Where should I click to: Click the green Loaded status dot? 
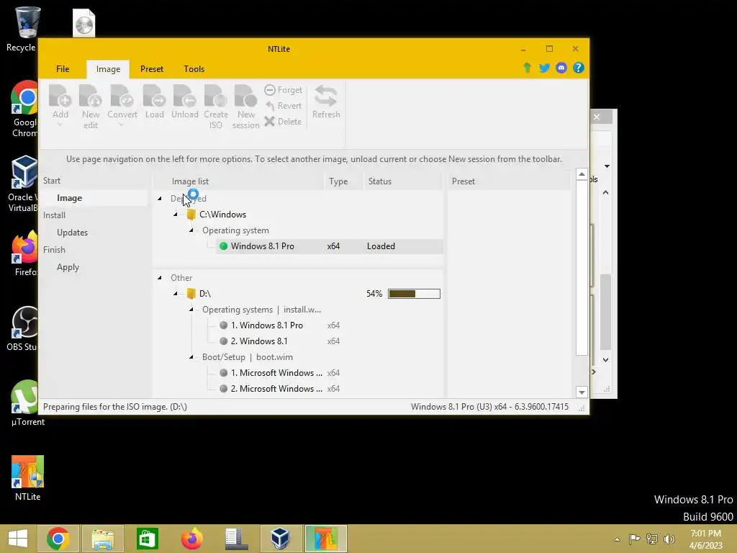point(224,246)
